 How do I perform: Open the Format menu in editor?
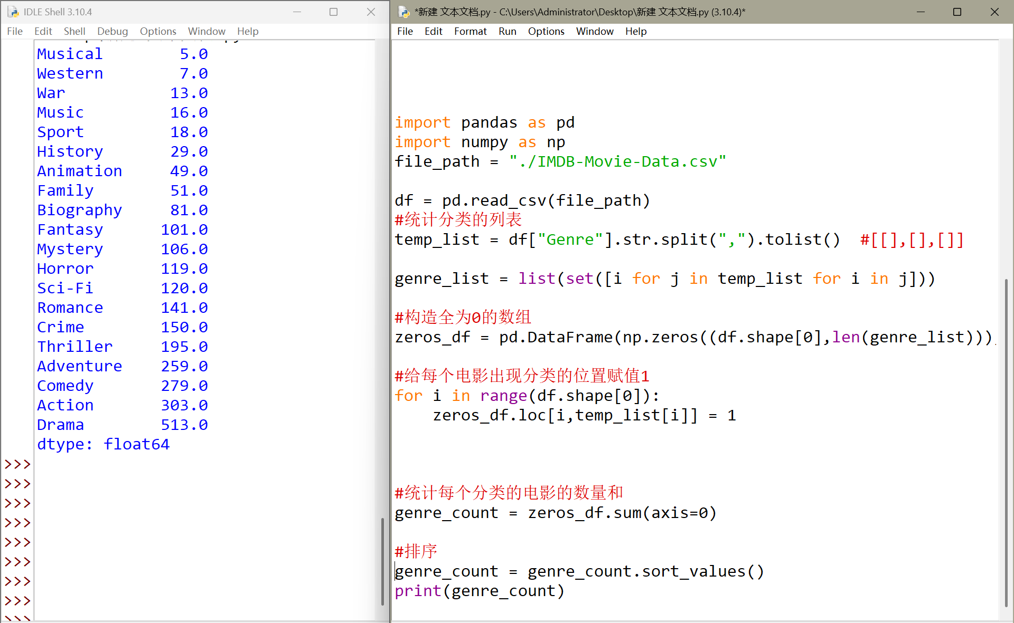click(470, 31)
